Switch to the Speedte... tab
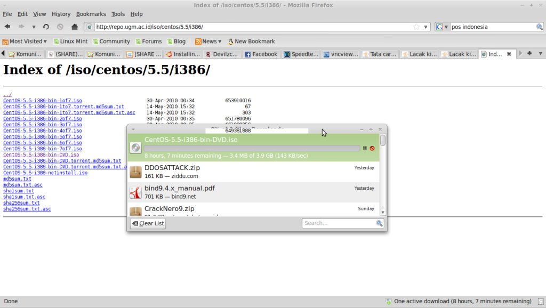 point(301,54)
